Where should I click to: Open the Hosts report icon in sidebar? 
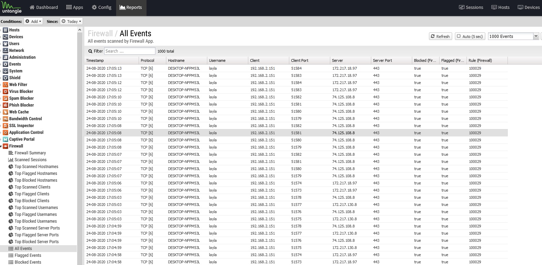point(5,30)
